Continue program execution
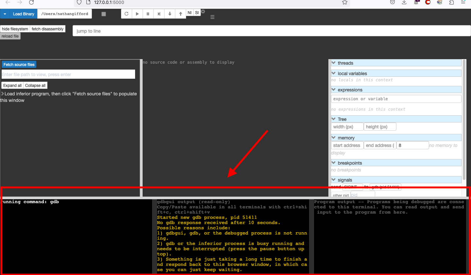 (x=137, y=14)
